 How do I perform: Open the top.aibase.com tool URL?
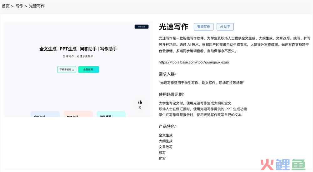pyautogui.click(x=194, y=62)
